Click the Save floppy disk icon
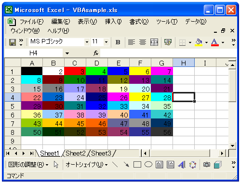 coord(13,42)
